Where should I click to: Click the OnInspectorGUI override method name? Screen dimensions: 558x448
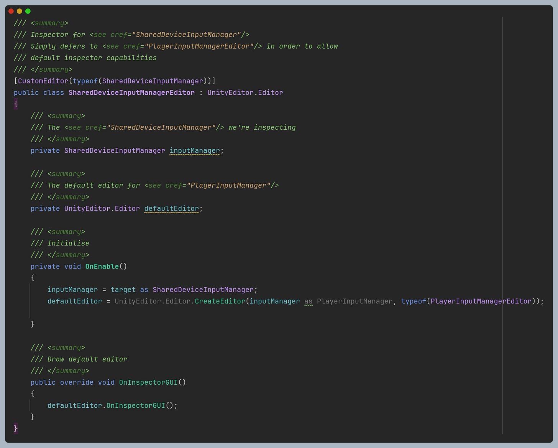click(149, 382)
